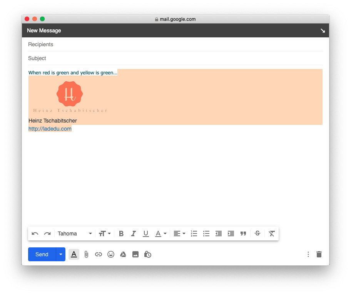The image size is (351, 294).
Task: Open the text size dropdown
Action: pyautogui.click(x=105, y=234)
